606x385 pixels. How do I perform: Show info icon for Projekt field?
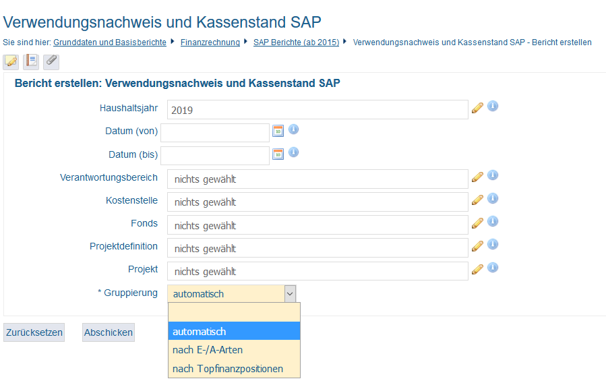tap(493, 267)
